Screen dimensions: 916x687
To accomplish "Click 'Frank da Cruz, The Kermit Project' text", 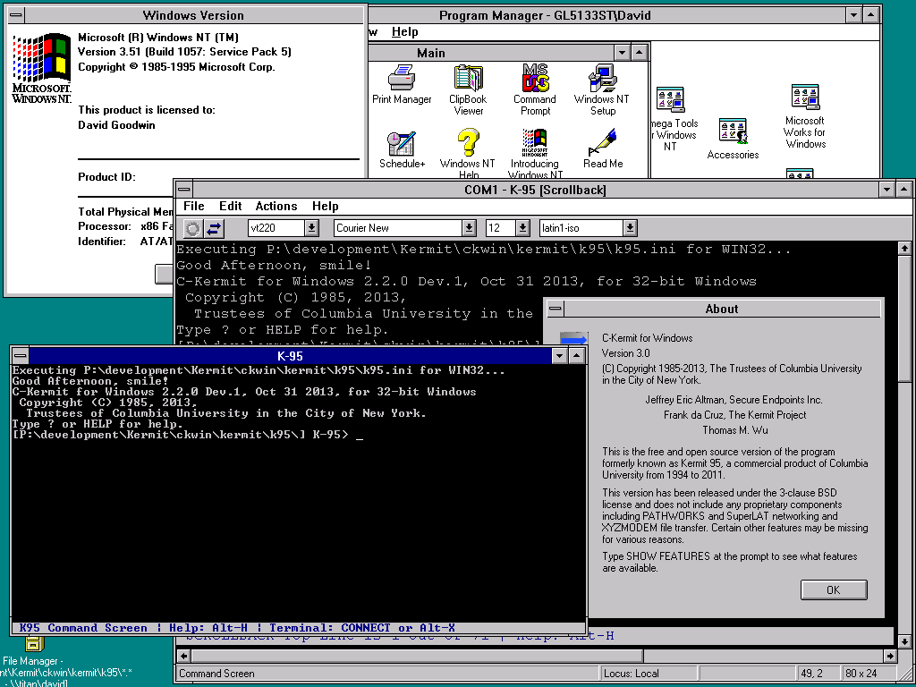I will 734,415.
